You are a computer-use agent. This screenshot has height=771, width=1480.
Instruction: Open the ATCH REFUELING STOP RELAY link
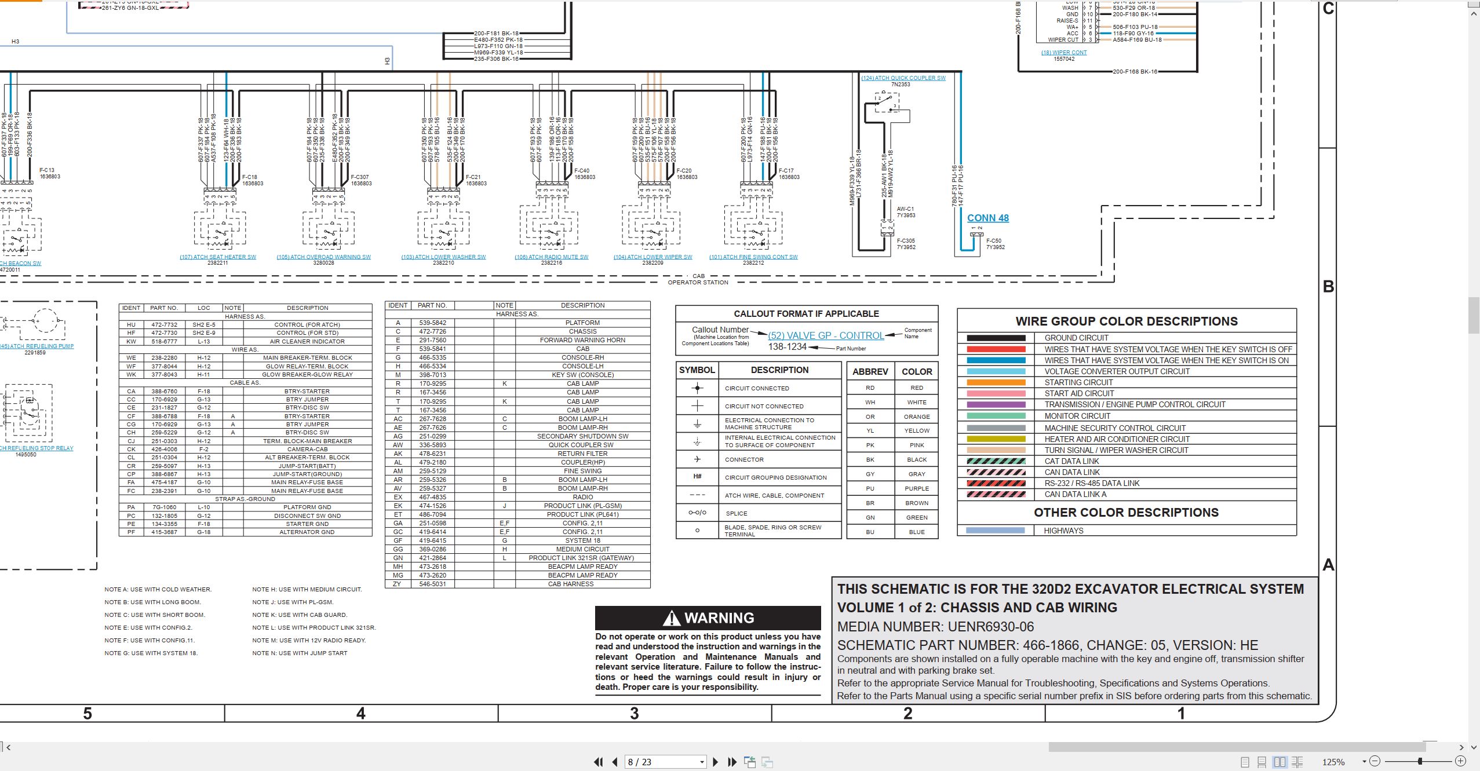click(37, 448)
